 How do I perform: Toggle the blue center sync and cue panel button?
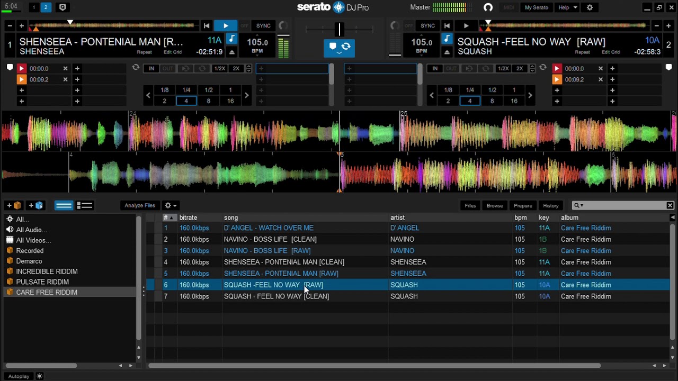point(339,48)
